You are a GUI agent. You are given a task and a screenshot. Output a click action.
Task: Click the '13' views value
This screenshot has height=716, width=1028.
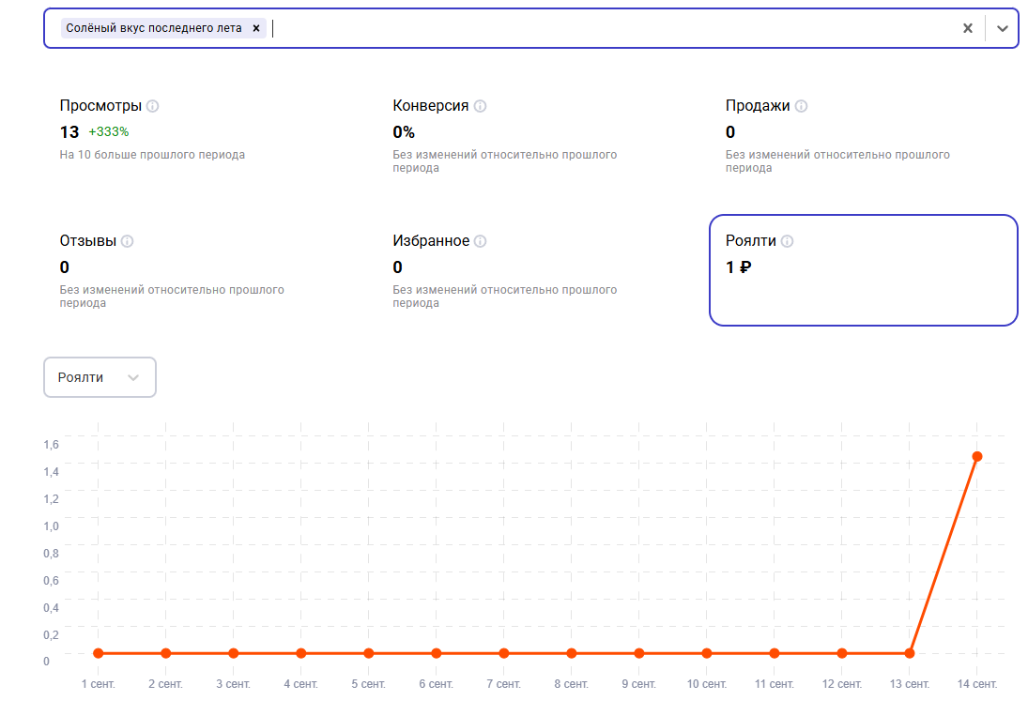(x=69, y=132)
